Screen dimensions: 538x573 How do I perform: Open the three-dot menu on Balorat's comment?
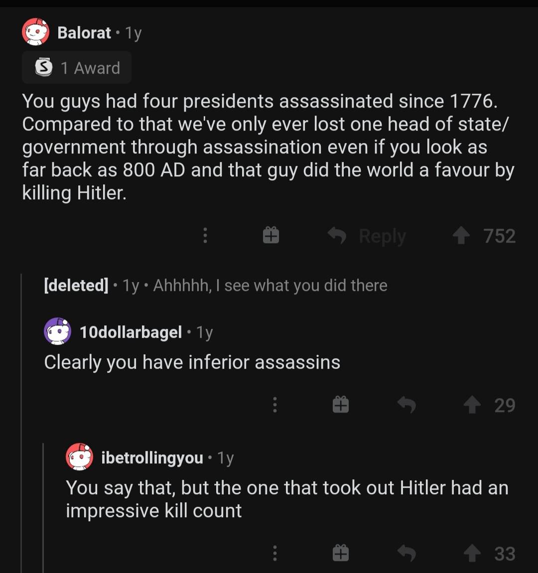[x=205, y=236]
